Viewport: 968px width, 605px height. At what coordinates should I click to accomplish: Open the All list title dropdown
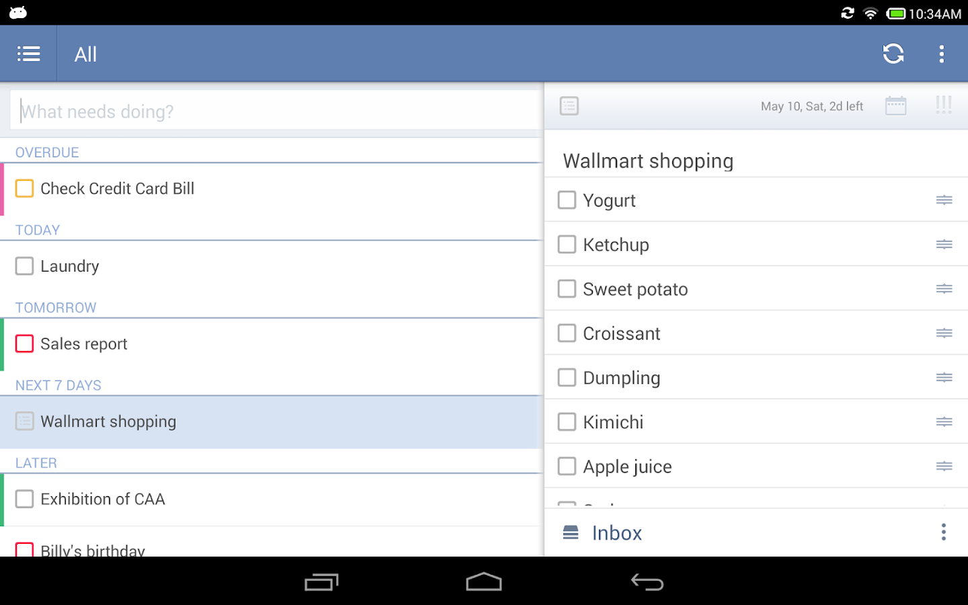[86, 54]
